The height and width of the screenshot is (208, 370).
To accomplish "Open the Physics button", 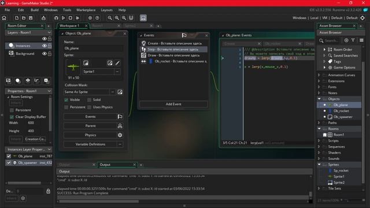I will pyautogui.click(x=94, y=135).
